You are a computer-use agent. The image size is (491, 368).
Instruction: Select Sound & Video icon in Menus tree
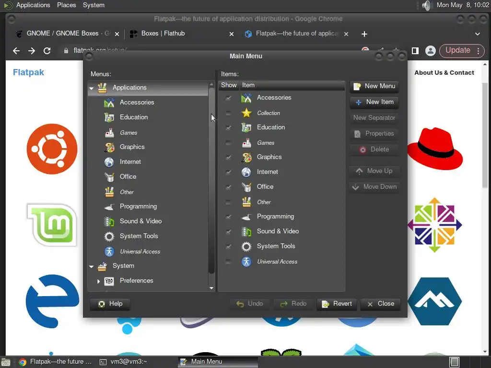tap(109, 221)
